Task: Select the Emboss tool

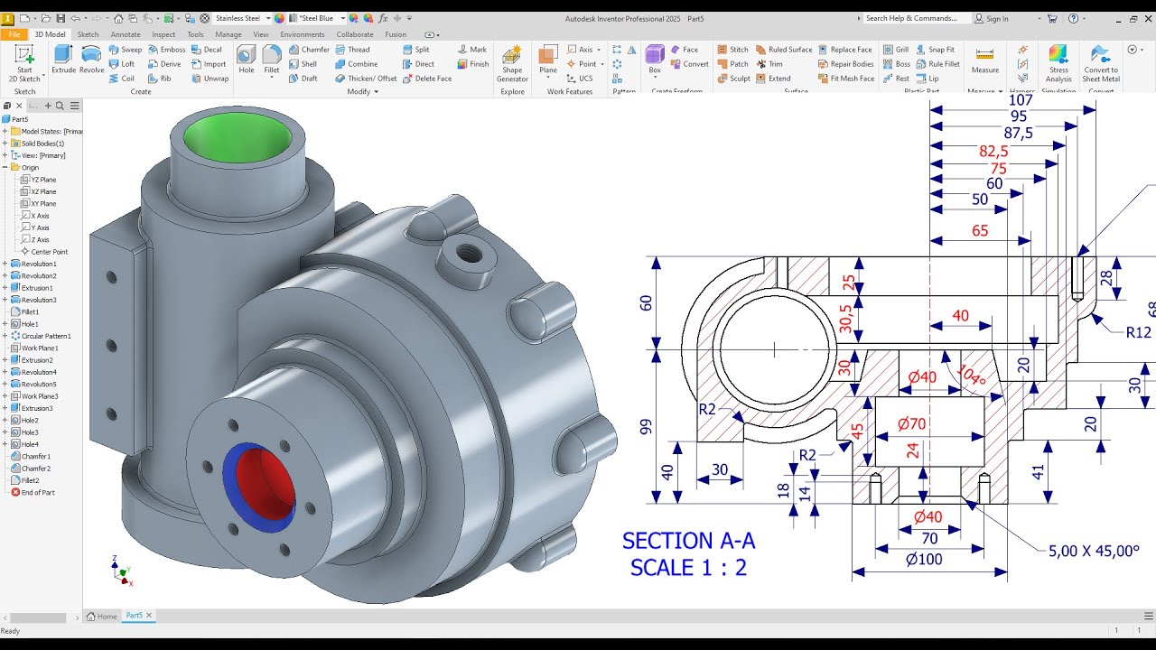Action: pos(166,50)
